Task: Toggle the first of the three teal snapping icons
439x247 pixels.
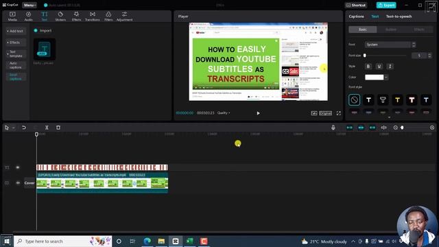Action: [x=349, y=128]
